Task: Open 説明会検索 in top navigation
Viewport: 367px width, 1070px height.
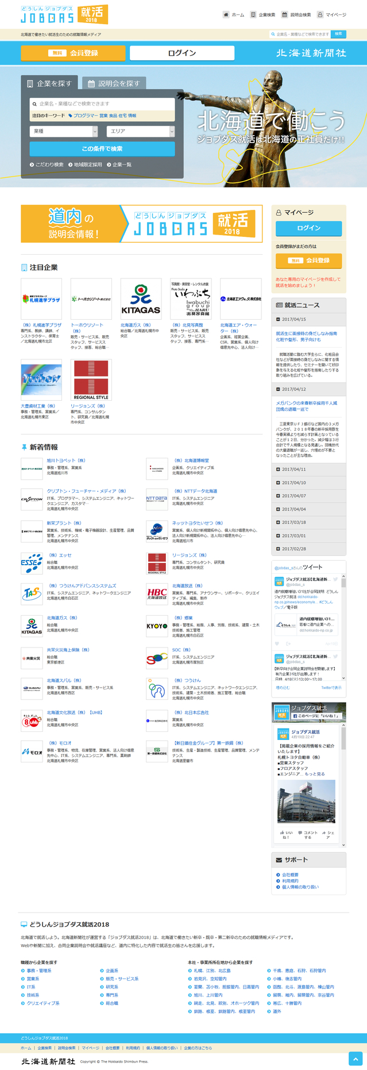Action: click(x=296, y=15)
